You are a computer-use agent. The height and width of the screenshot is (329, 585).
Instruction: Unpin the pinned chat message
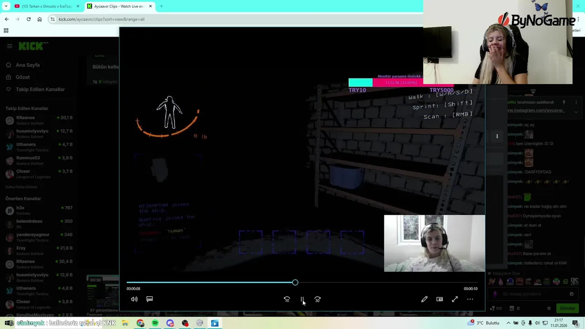coord(564,102)
